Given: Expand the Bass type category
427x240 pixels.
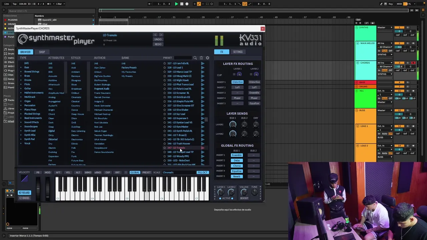Looking at the screenshot, I should click(x=21, y=68).
